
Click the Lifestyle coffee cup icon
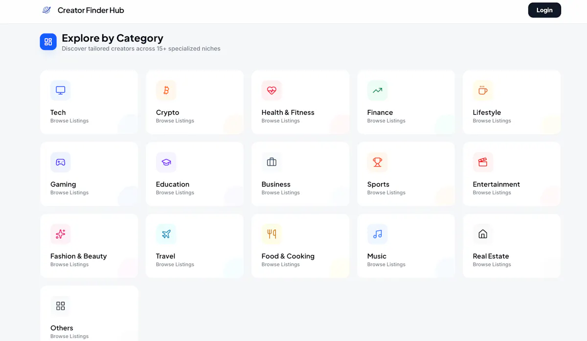(x=483, y=90)
